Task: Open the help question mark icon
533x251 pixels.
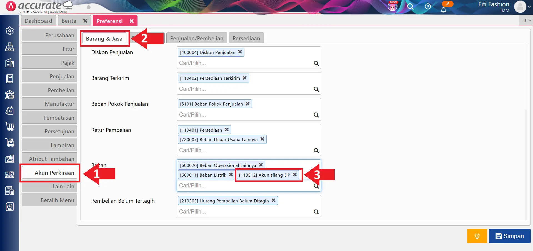Action: (x=428, y=6)
